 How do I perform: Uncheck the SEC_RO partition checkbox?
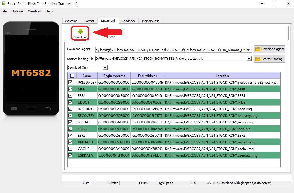pyautogui.click(x=70, y=122)
